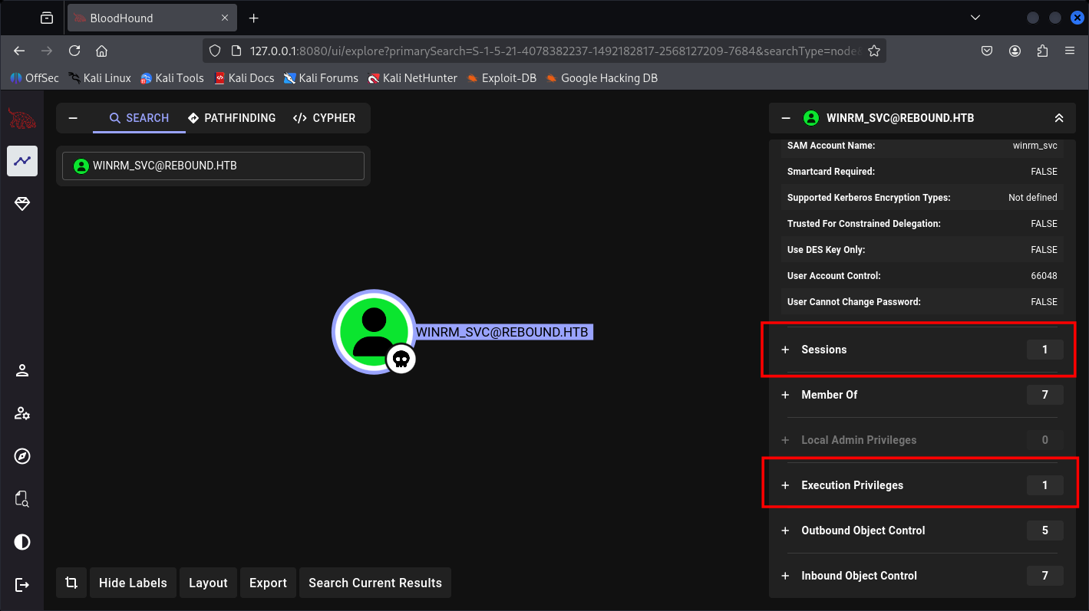Open Group Management diamond icon in sidebar
This screenshot has width=1089, height=611.
[x=22, y=204]
